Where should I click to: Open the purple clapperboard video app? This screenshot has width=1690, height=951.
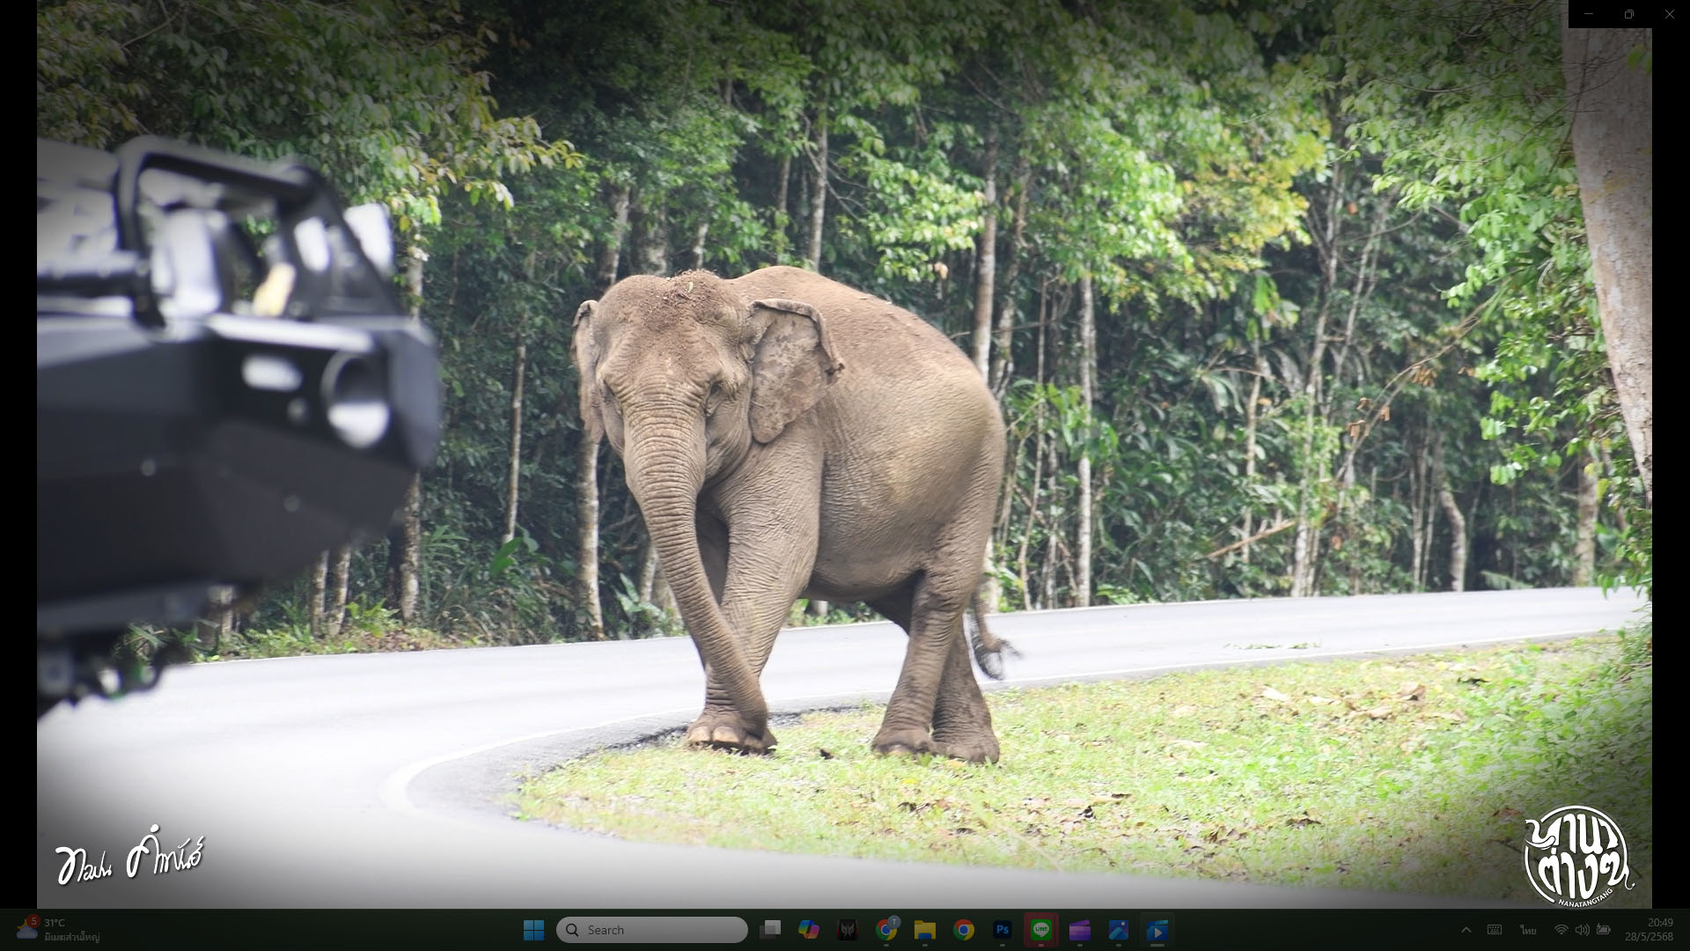click(x=1080, y=930)
